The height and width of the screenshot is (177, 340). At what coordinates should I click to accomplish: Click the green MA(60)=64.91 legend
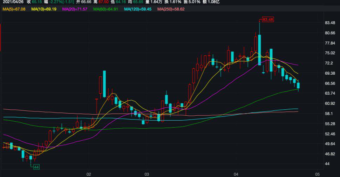(x=106, y=8)
